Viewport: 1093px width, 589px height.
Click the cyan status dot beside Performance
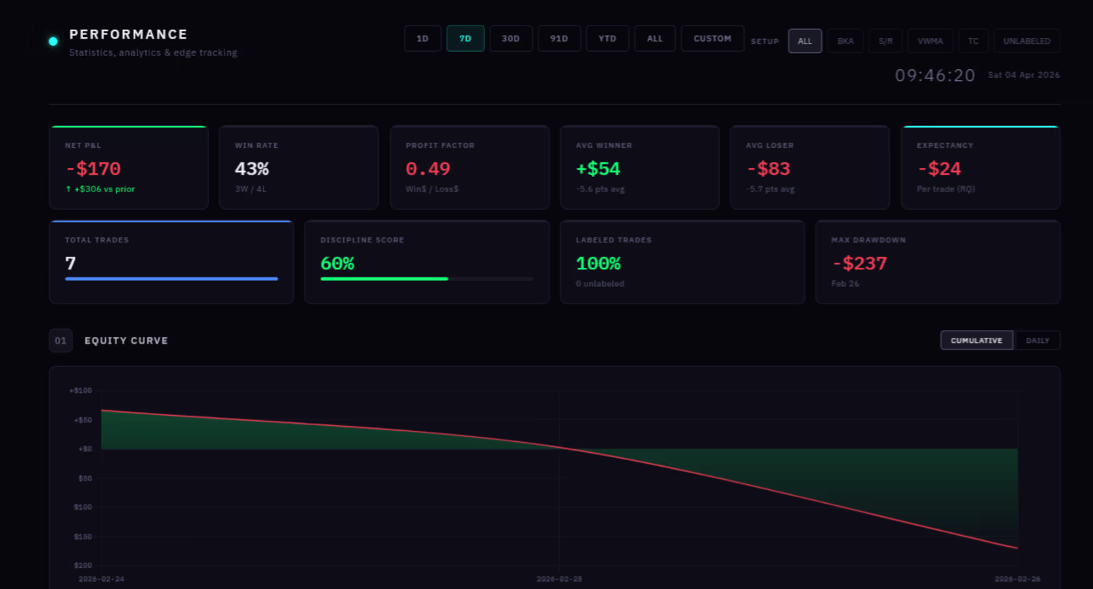coord(53,41)
